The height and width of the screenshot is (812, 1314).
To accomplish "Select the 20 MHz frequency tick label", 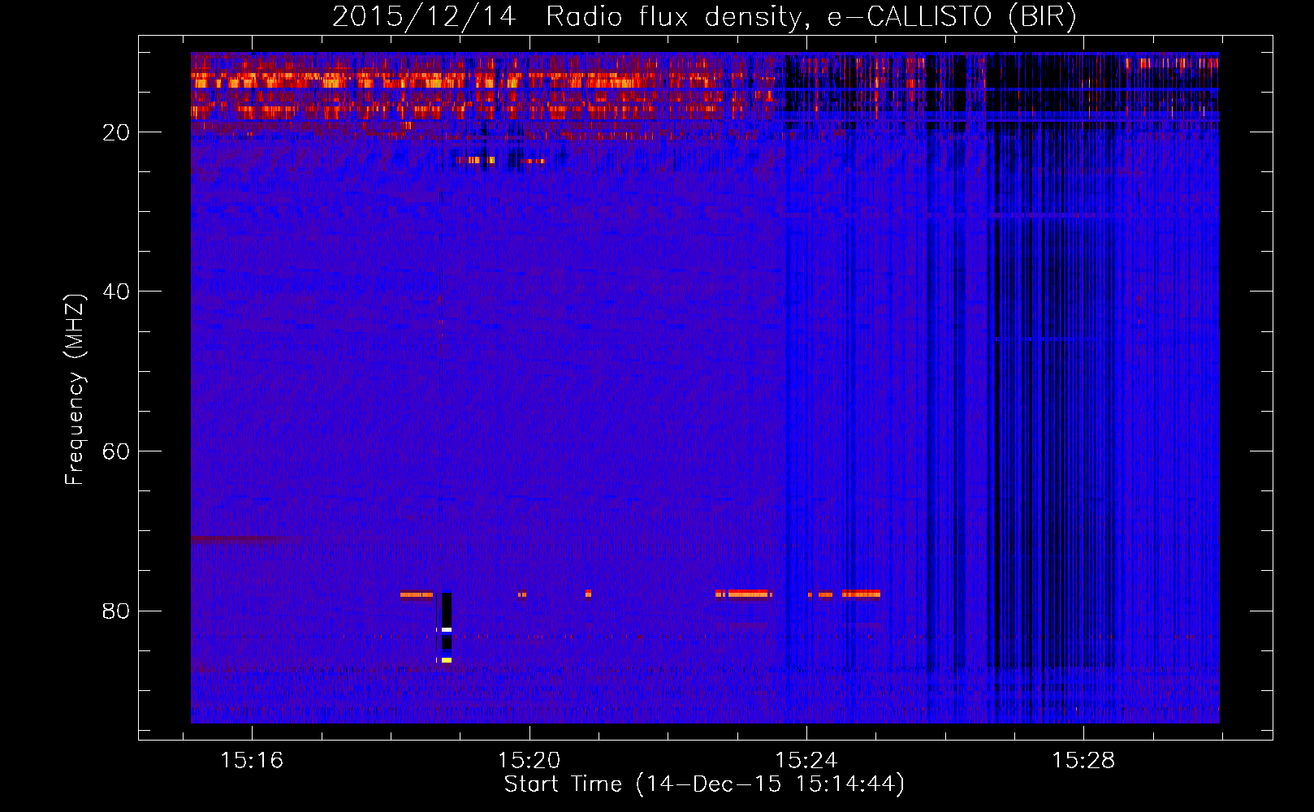I will (x=116, y=132).
